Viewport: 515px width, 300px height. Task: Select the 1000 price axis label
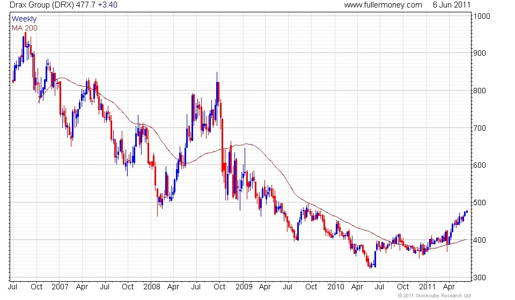pyautogui.click(x=482, y=16)
